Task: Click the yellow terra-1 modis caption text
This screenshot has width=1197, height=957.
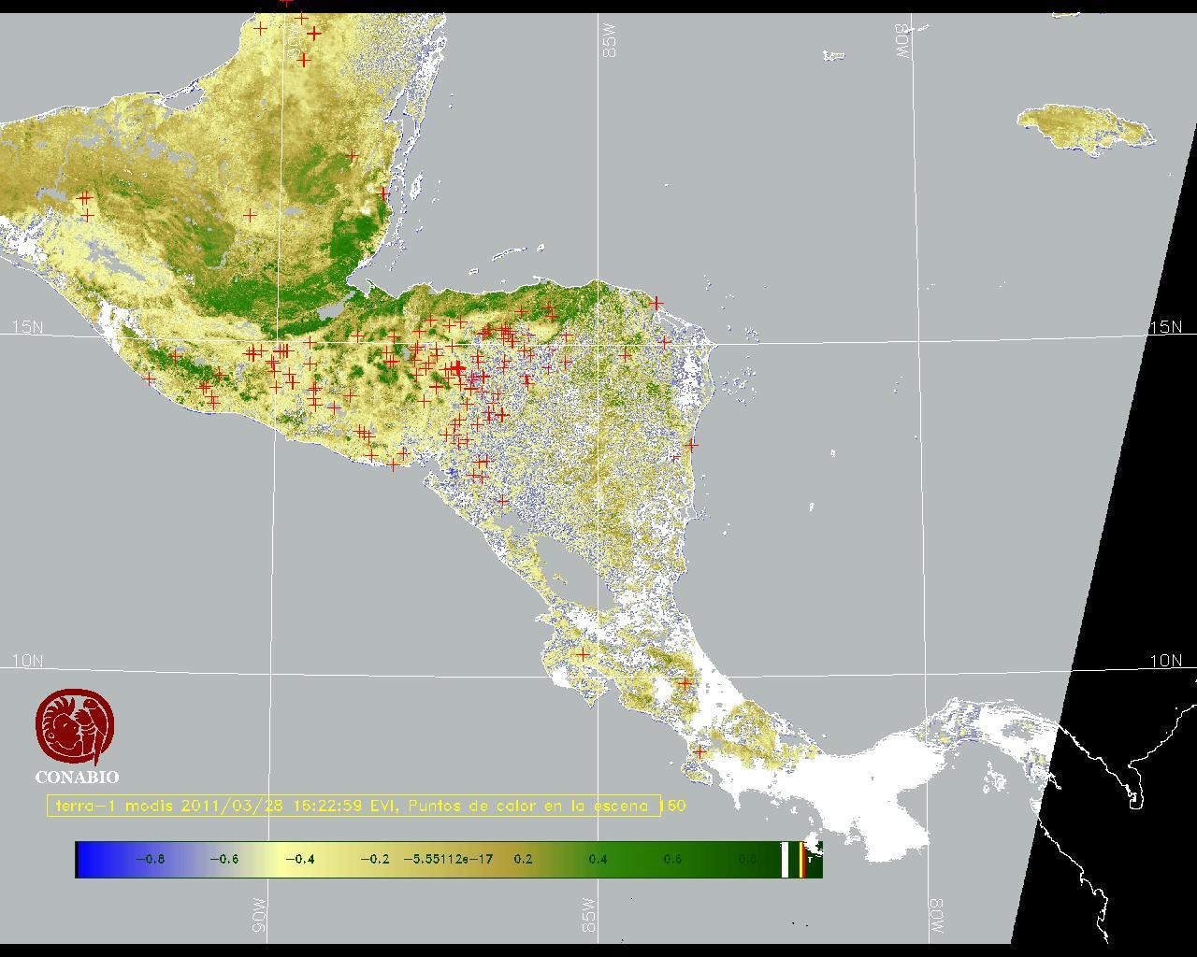Action: tap(355, 806)
